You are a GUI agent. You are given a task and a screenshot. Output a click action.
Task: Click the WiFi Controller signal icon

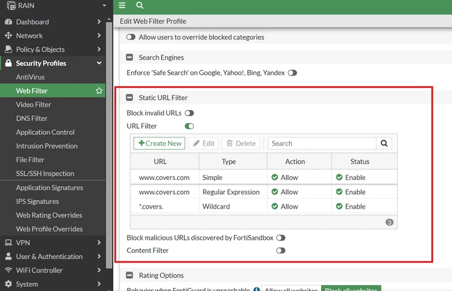pyautogui.click(x=8, y=270)
